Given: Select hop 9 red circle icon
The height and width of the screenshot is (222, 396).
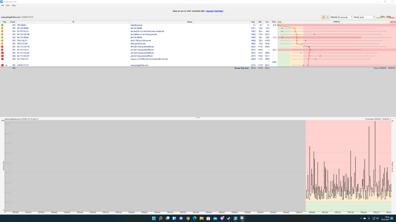Looking at the screenshot, I should [x=2, y=50].
